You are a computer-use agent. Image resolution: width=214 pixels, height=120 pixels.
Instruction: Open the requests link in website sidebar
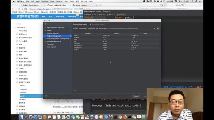coord(23,89)
